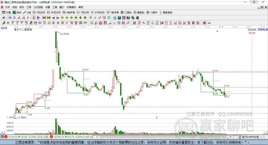Click the 行情 toolbar button

pos(7,13)
